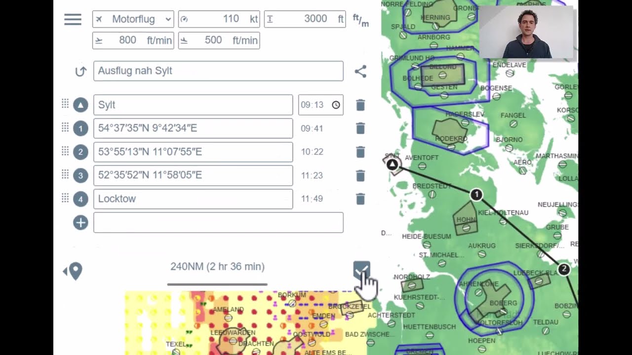The image size is (632, 355).
Task: Click map start marker at Sylt
Action: [392, 164]
